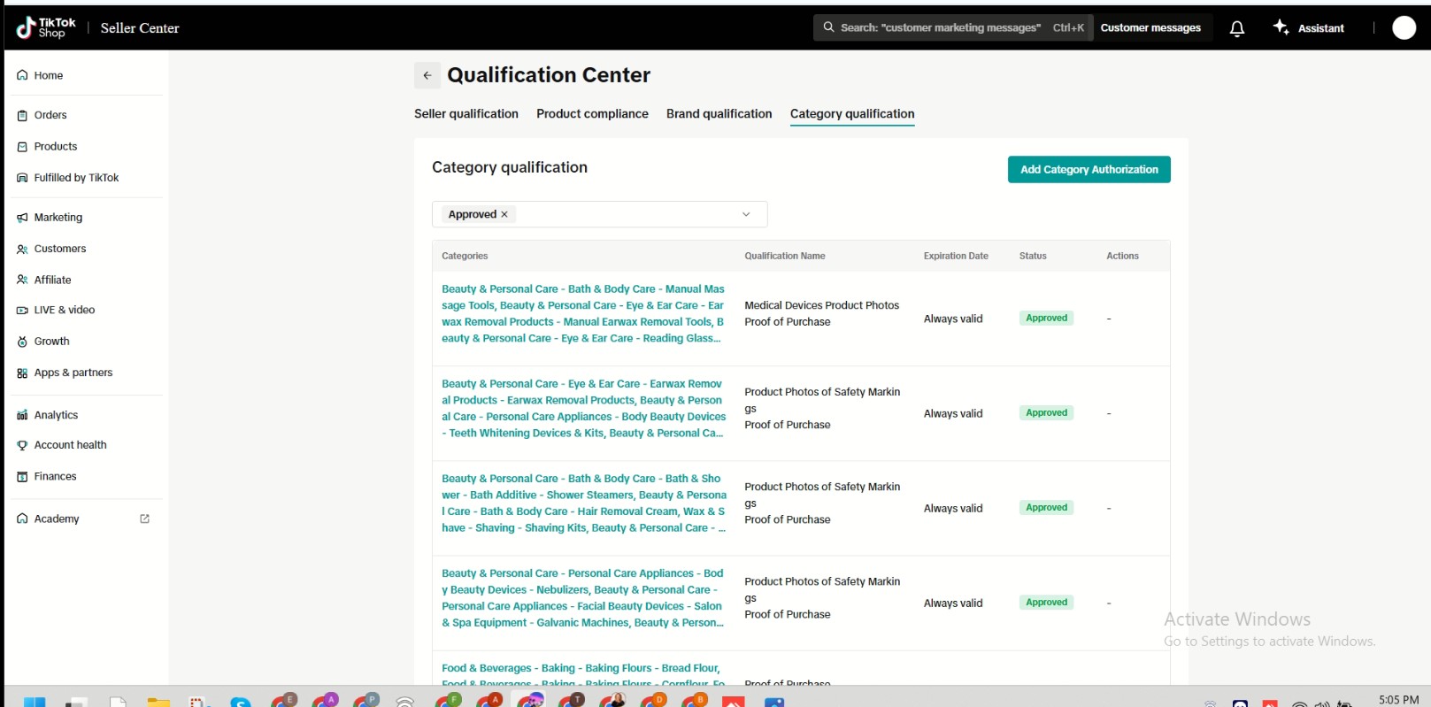Open the Brand qualification tab

719,114
